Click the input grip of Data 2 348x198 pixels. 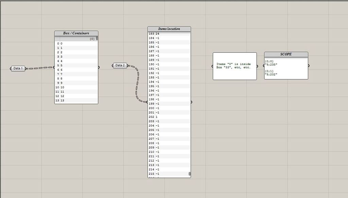pyautogui.click(x=112, y=65)
